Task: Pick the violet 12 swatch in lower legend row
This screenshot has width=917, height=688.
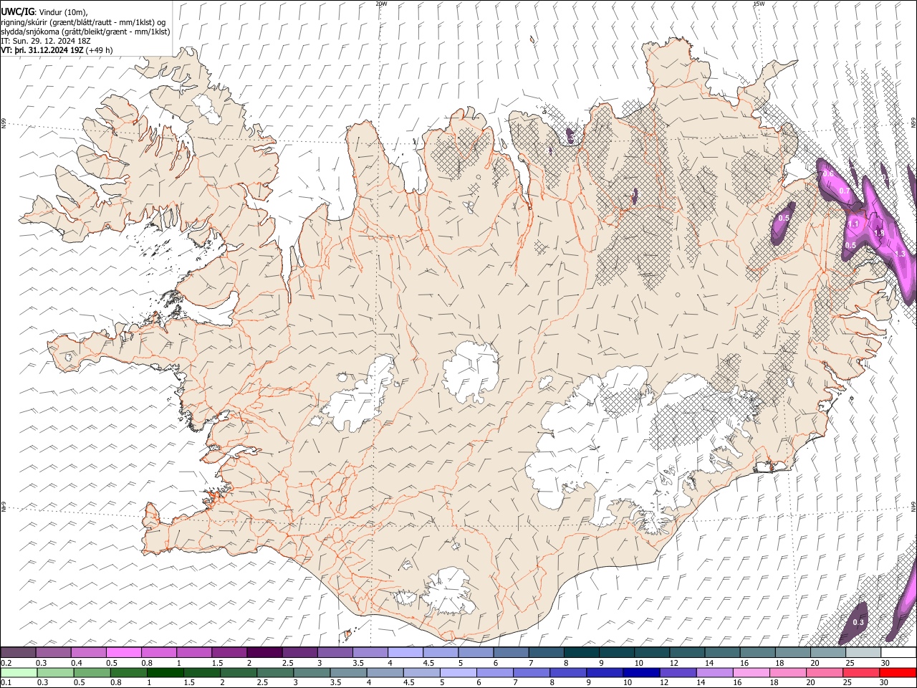Action: coord(678,672)
